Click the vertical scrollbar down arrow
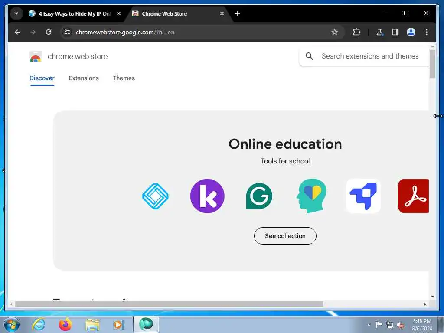 point(432,297)
